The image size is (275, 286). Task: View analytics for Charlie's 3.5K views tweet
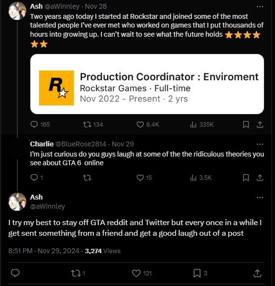201,178
